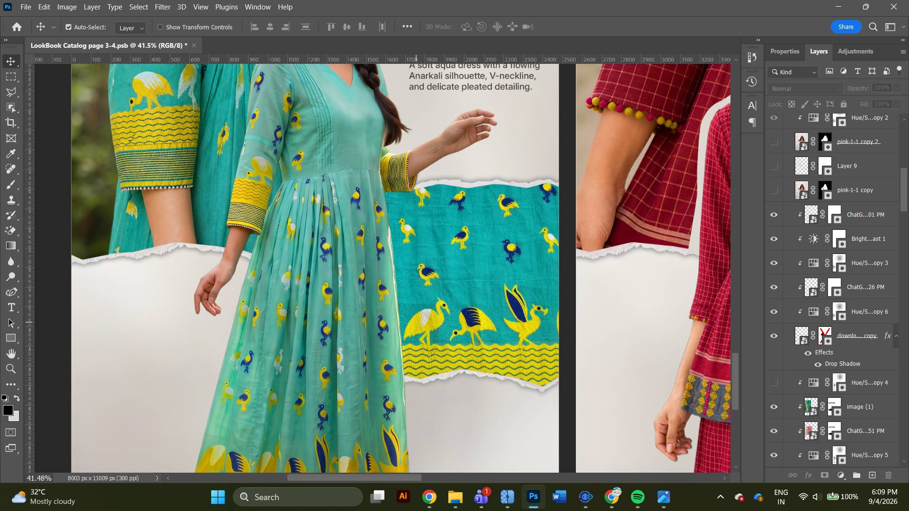
Task: Uncheck the Auto-Select checkbox
Action: click(x=69, y=27)
